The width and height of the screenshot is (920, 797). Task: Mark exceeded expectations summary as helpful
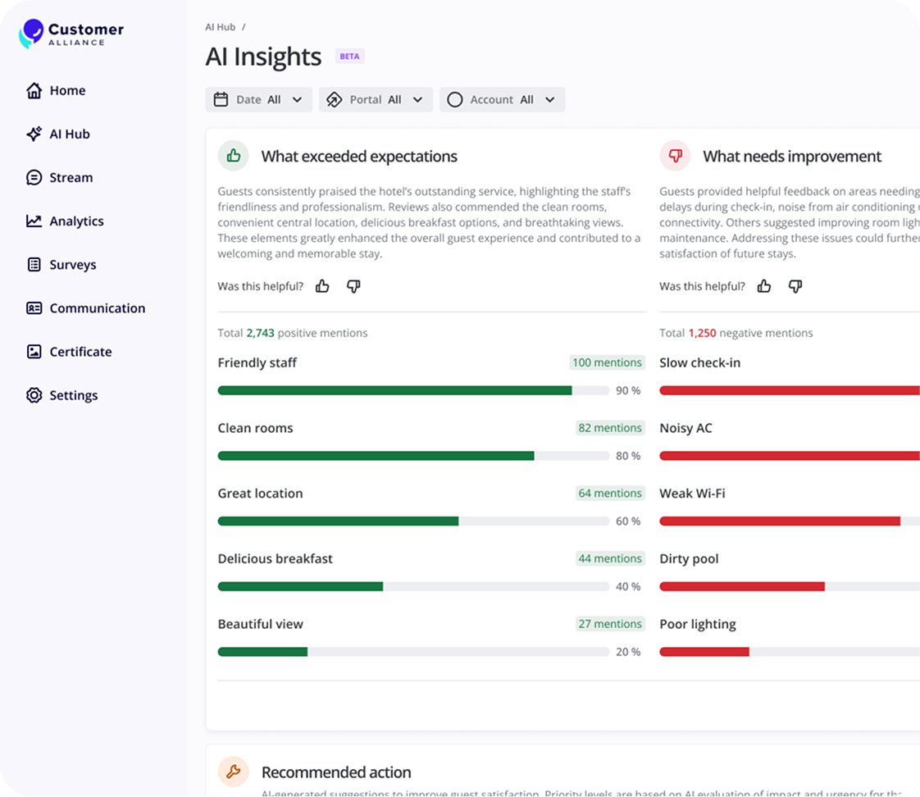(x=322, y=286)
